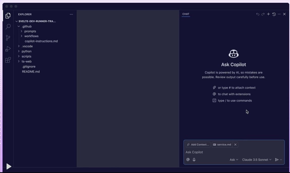Remove service.md context attachment
This screenshot has height=173, width=290.
[x=235, y=145]
